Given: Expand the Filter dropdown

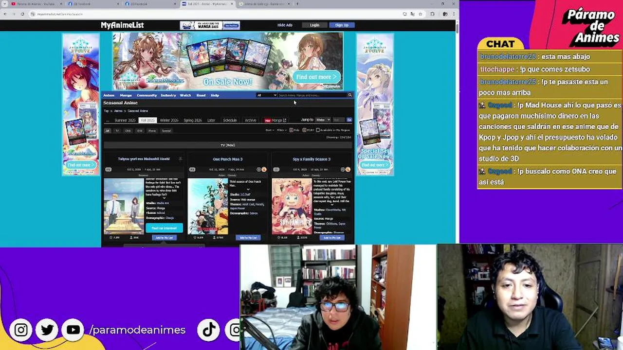Looking at the screenshot, I should coord(282,130).
